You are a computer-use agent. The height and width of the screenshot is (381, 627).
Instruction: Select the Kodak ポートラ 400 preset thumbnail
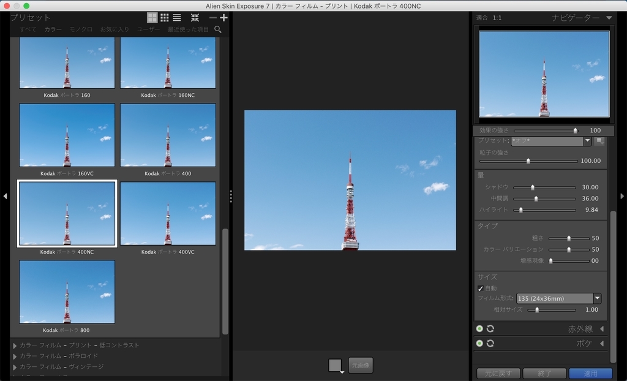pos(168,135)
